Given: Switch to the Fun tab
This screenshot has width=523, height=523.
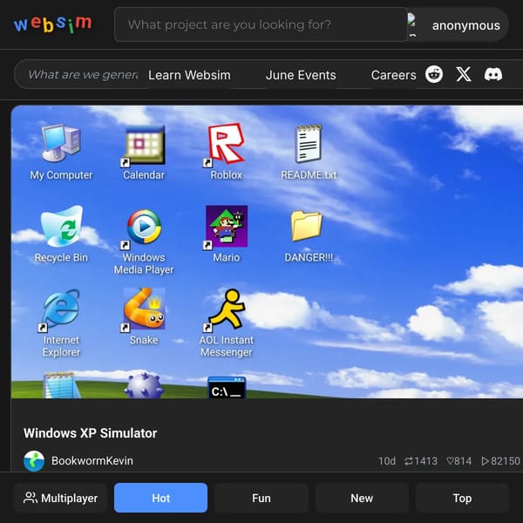Looking at the screenshot, I should point(261,498).
